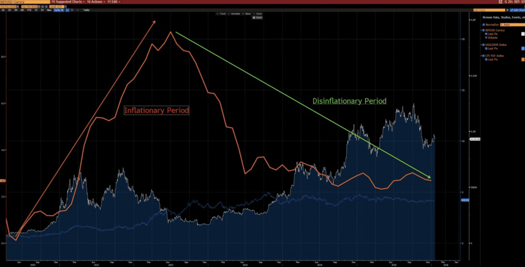The width and height of the screenshot is (525, 267).
Task: Click the pop-out window icon
Action: coord(500,2)
